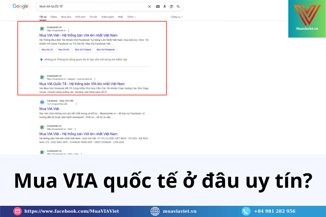This screenshot has height=217, width=326.
Task: Click the mail icon in footer
Action: point(17,211)
